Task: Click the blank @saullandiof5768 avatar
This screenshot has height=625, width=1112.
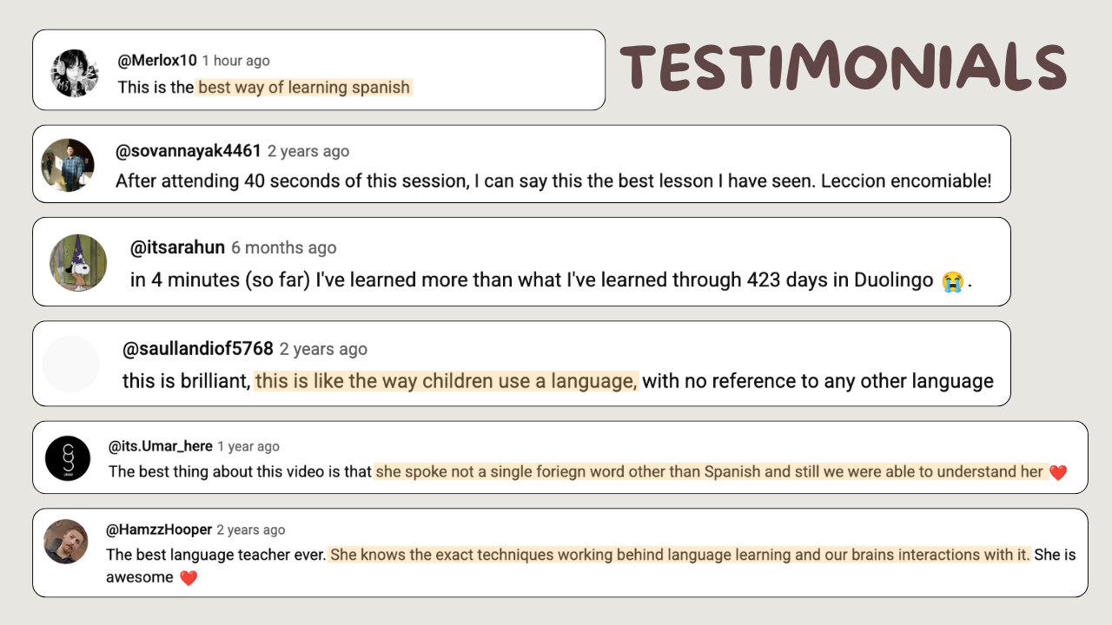Action: pyautogui.click(x=71, y=364)
